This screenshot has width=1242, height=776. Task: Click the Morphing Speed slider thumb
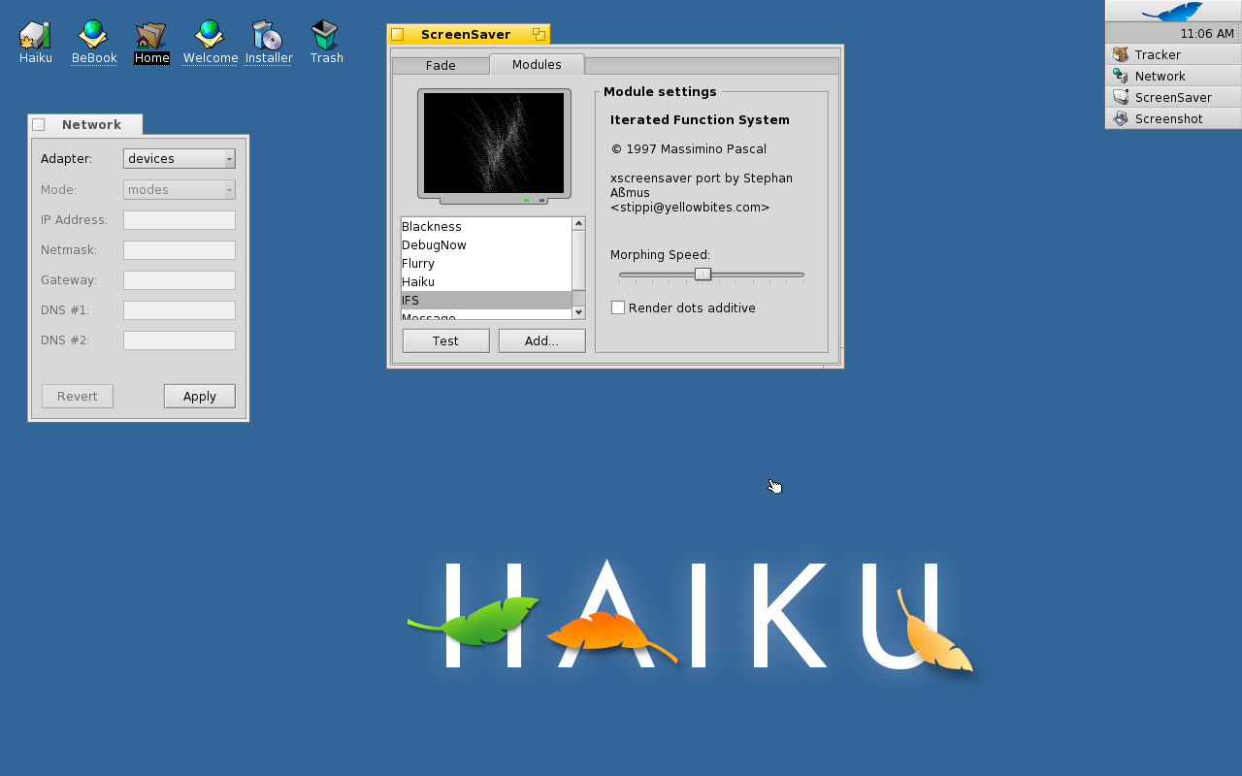pyautogui.click(x=703, y=275)
